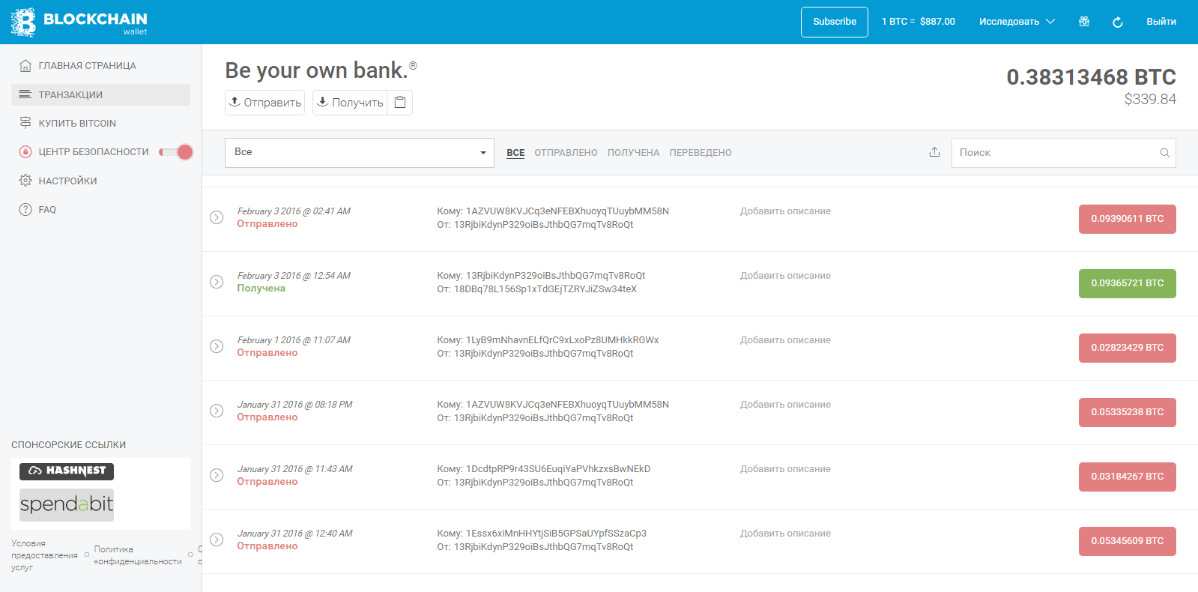Click the search magnifier icon
Image resolution: width=1198 pixels, height=592 pixels.
pos(1164,153)
